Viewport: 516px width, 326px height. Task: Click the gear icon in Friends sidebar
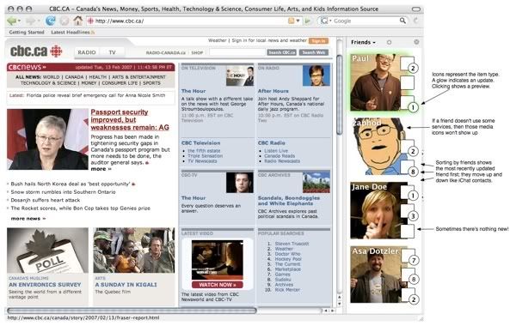[416, 42]
